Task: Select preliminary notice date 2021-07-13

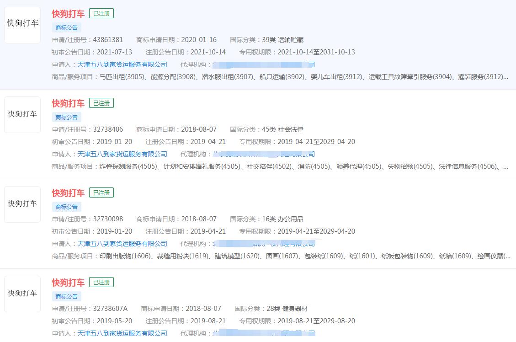Action: tap(114, 52)
